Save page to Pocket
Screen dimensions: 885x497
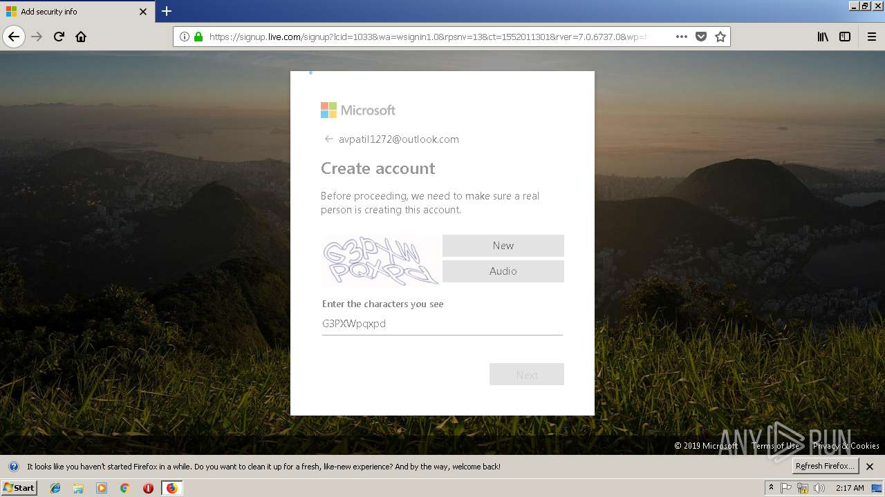[701, 37]
